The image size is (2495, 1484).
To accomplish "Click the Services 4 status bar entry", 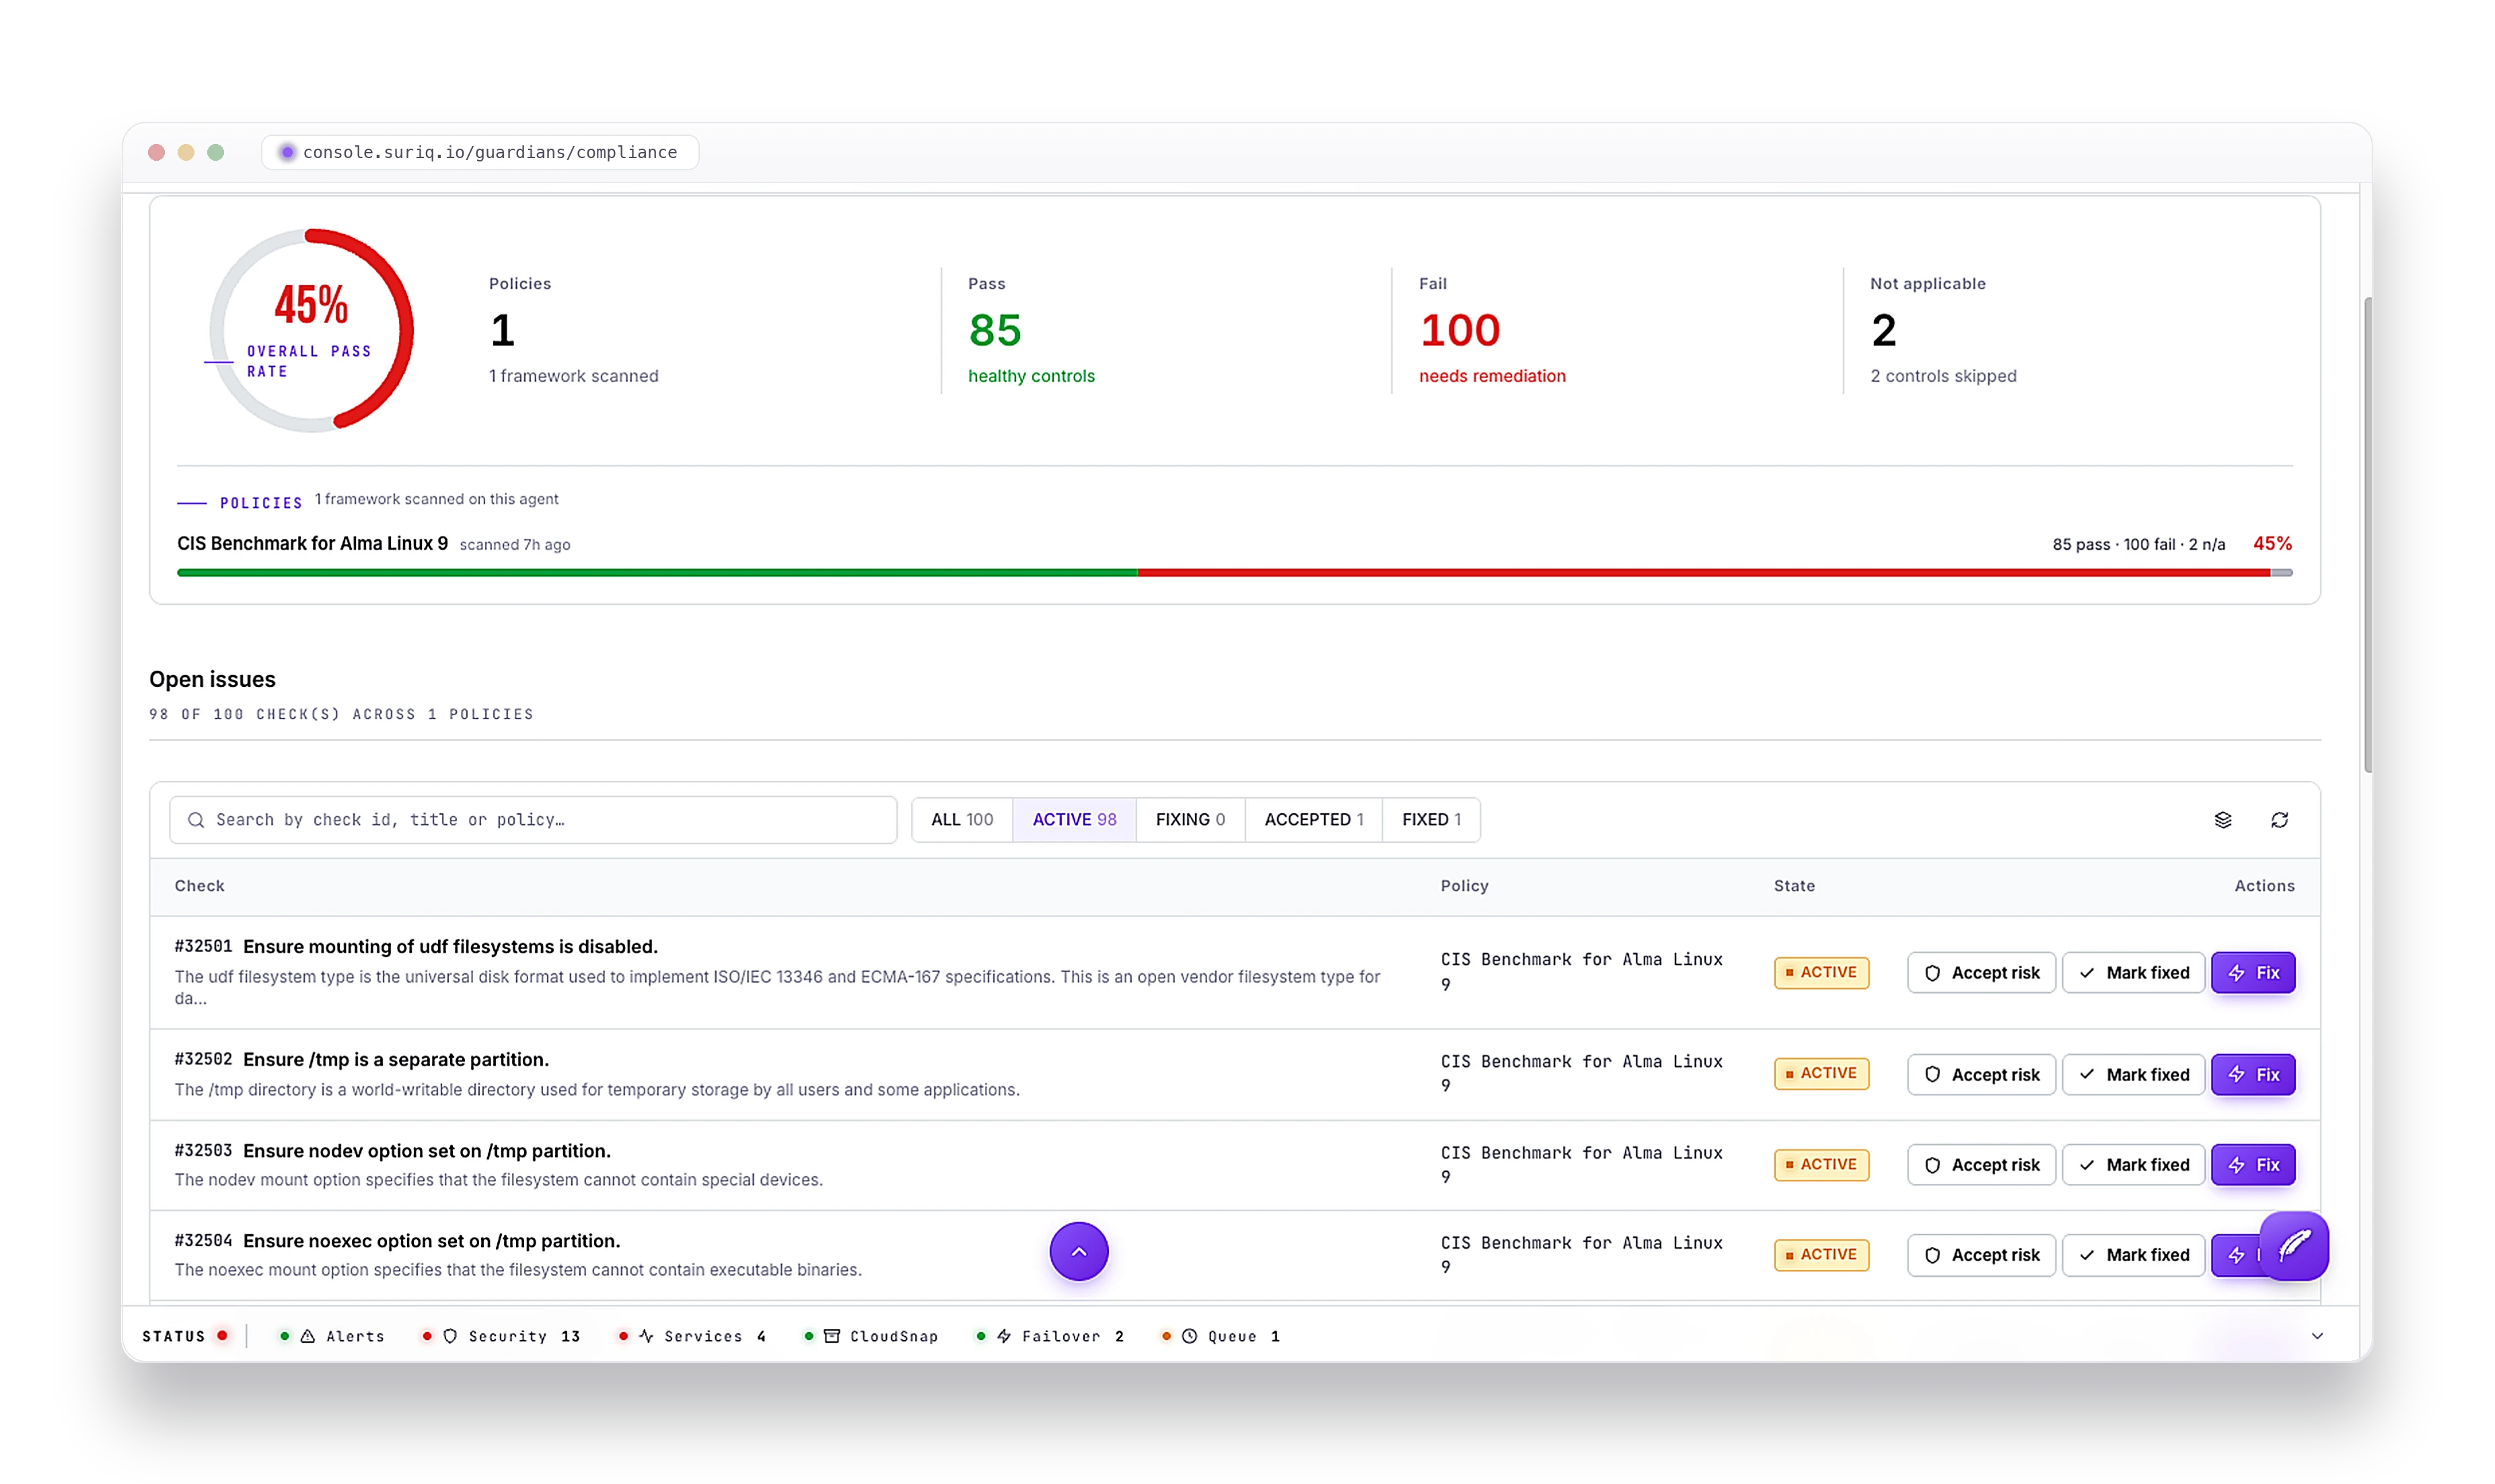I will [692, 1336].
